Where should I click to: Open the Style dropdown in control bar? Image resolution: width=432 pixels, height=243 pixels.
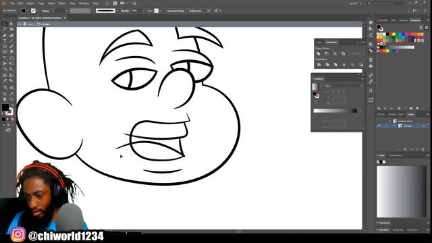tap(161, 11)
